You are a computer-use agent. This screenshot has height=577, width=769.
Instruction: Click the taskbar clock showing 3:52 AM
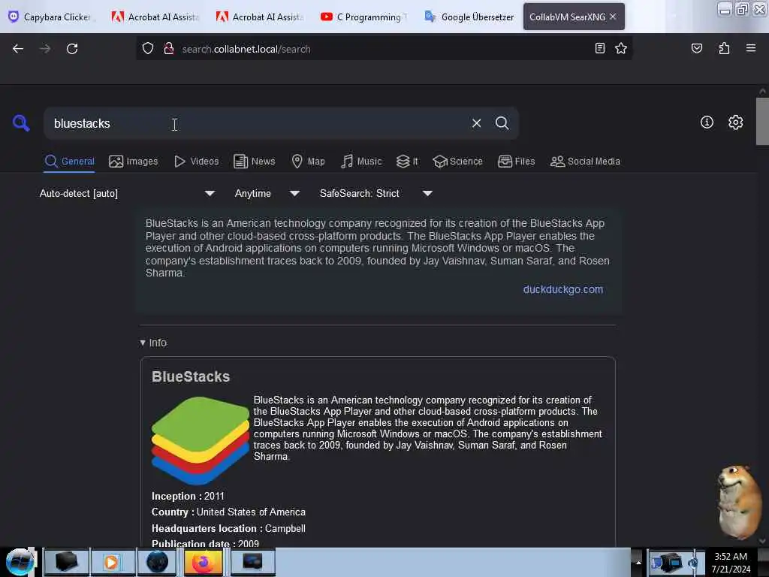(731, 562)
